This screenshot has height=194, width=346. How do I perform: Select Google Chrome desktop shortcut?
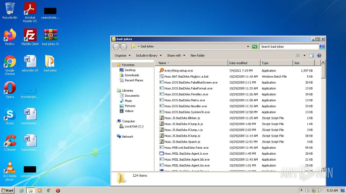10,65
